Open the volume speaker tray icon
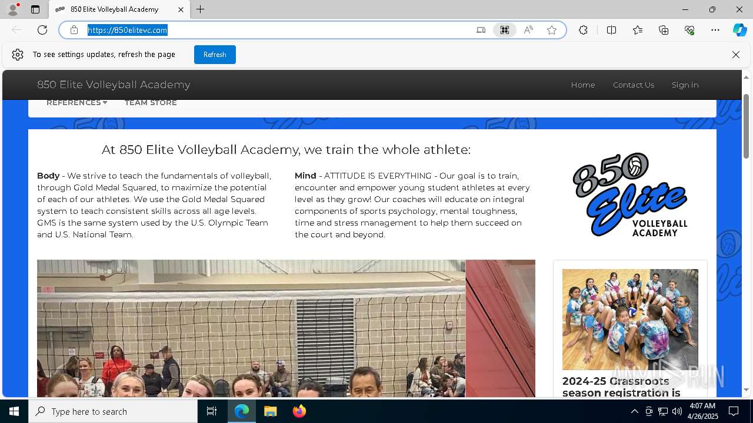 click(x=677, y=411)
